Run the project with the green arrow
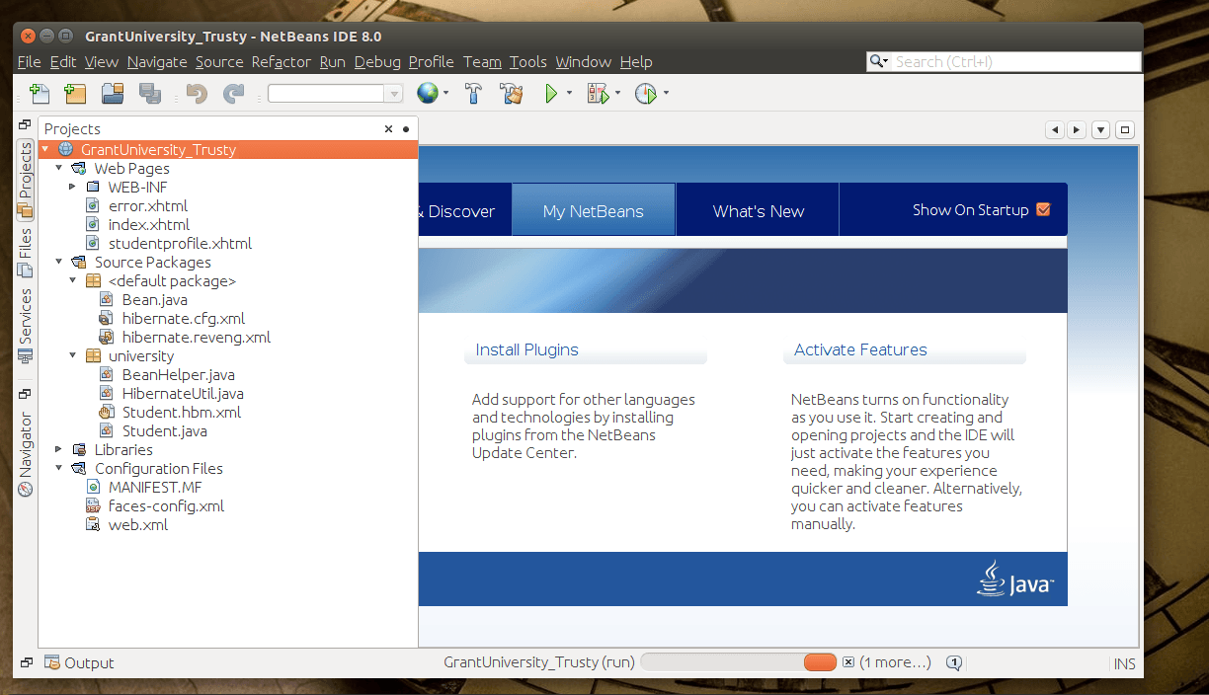Screen dimensions: 1209x695 [550, 93]
